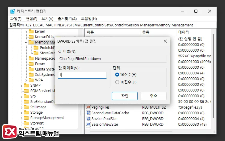
Task: Click the SQMServiceList folder icon
Action: coord(26,91)
